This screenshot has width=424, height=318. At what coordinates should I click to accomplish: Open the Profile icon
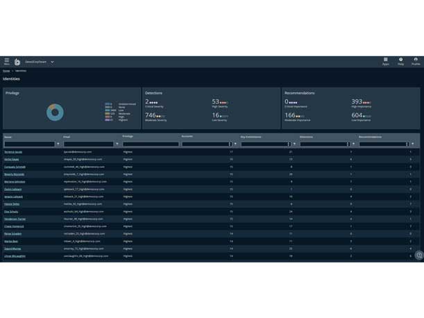(x=416, y=61)
